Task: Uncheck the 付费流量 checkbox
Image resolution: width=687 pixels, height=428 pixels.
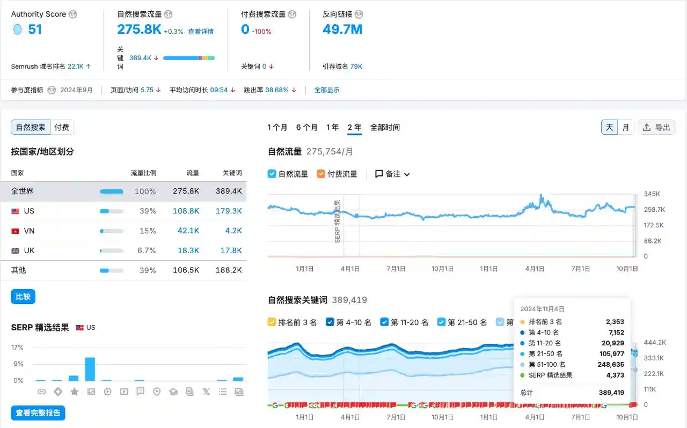Action: 321,174
